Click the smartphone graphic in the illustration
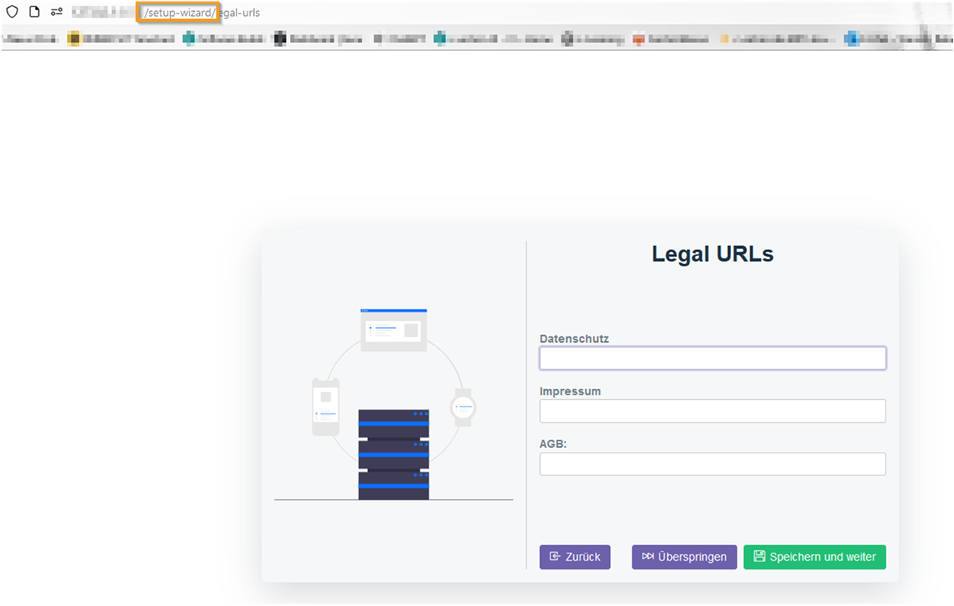Image resolution: width=954 pixels, height=606 pixels. point(325,406)
